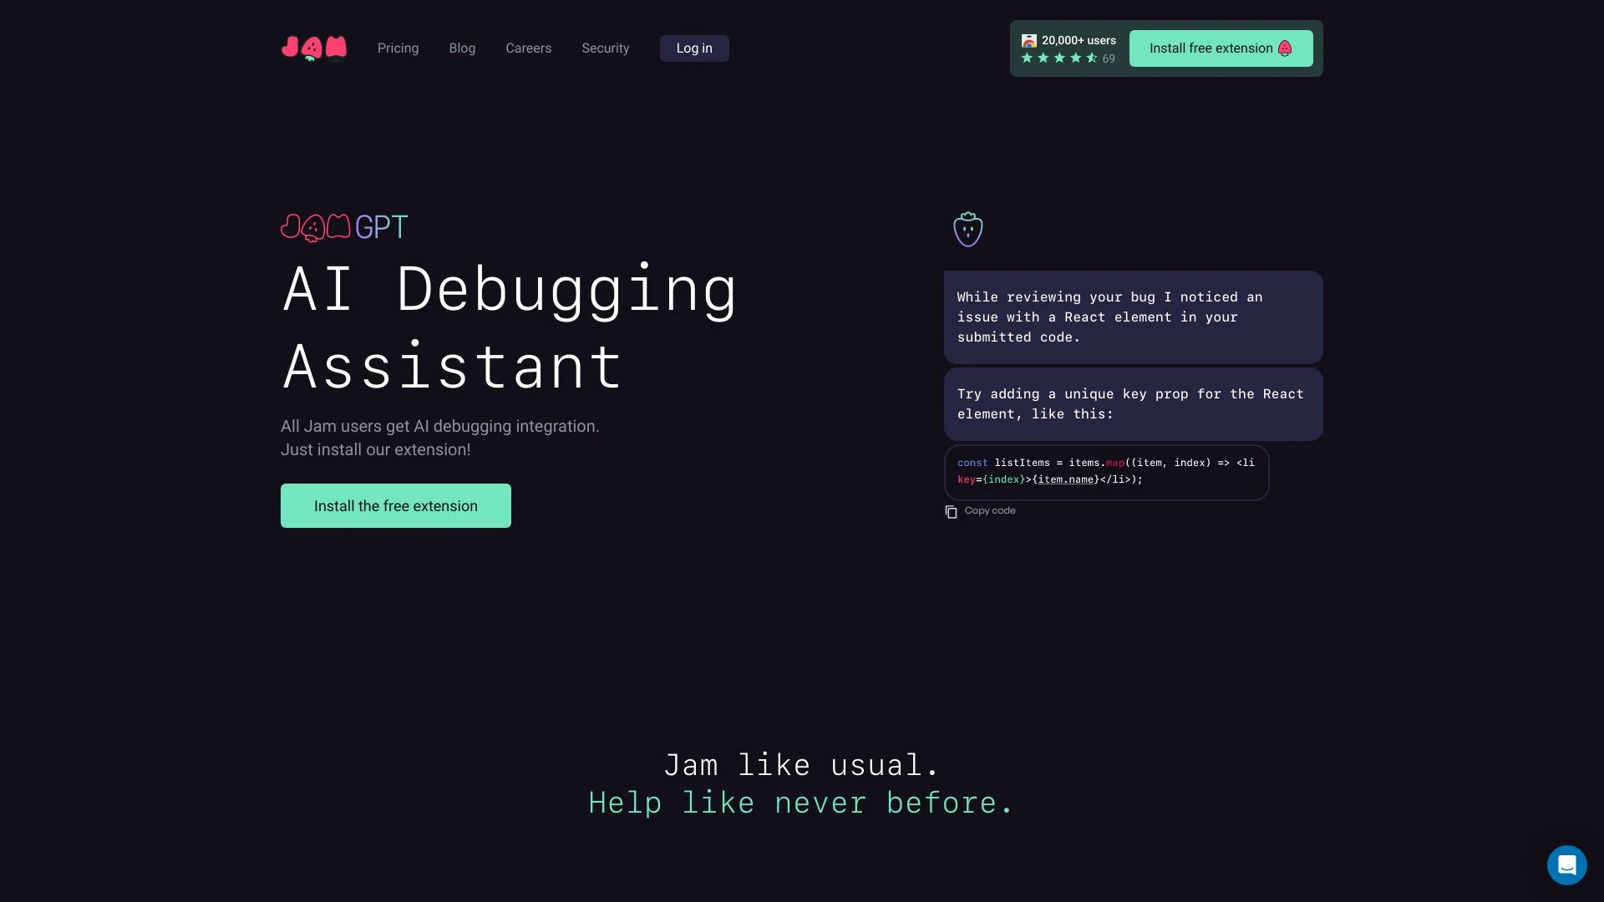Select the Blog navigation item
The image size is (1604, 902).
462,48
